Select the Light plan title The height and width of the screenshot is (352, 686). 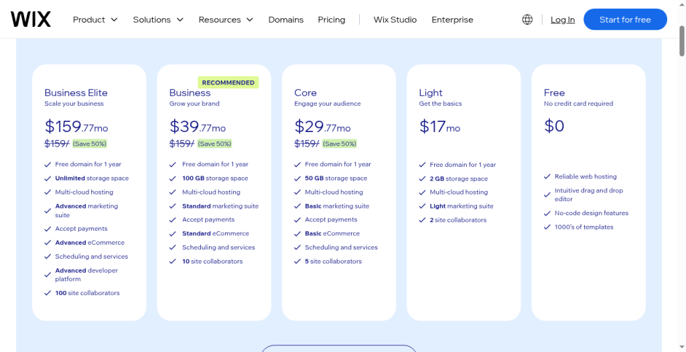[431, 93]
